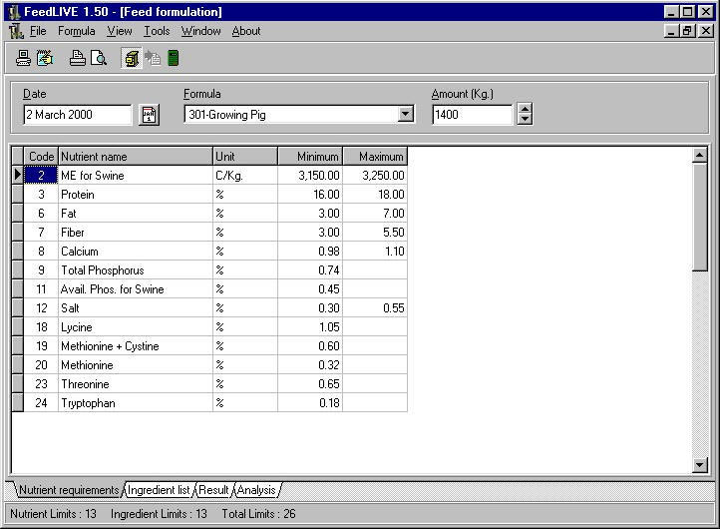Screen dimensions: 720x529
Task: Open the calendar date picker button
Action: click(149, 115)
